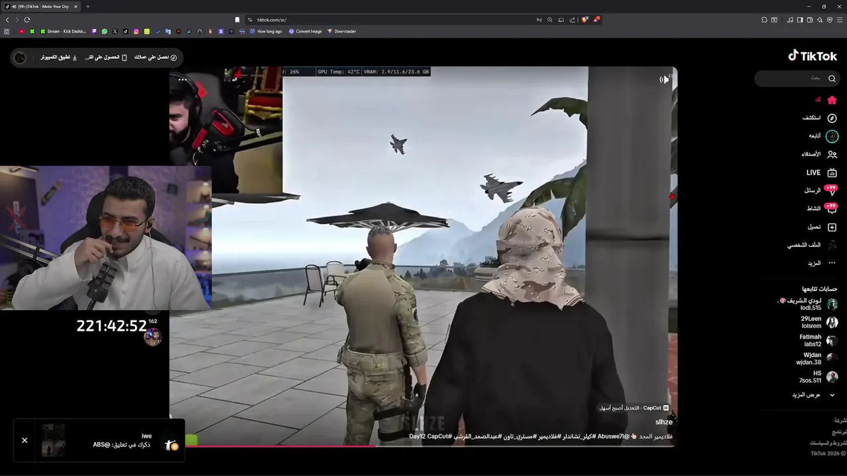Screen dimensions: 847x476
Task: Click the Get coins (احصل على عملات) button
Action: [x=156, y=58]
